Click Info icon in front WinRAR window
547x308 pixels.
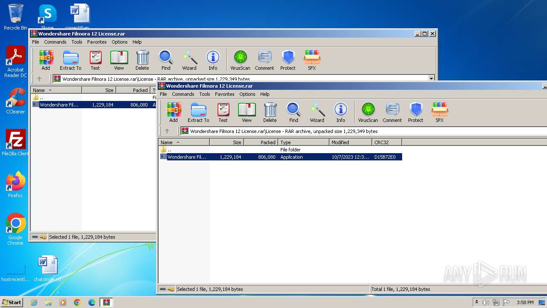(x=341, y=113)
